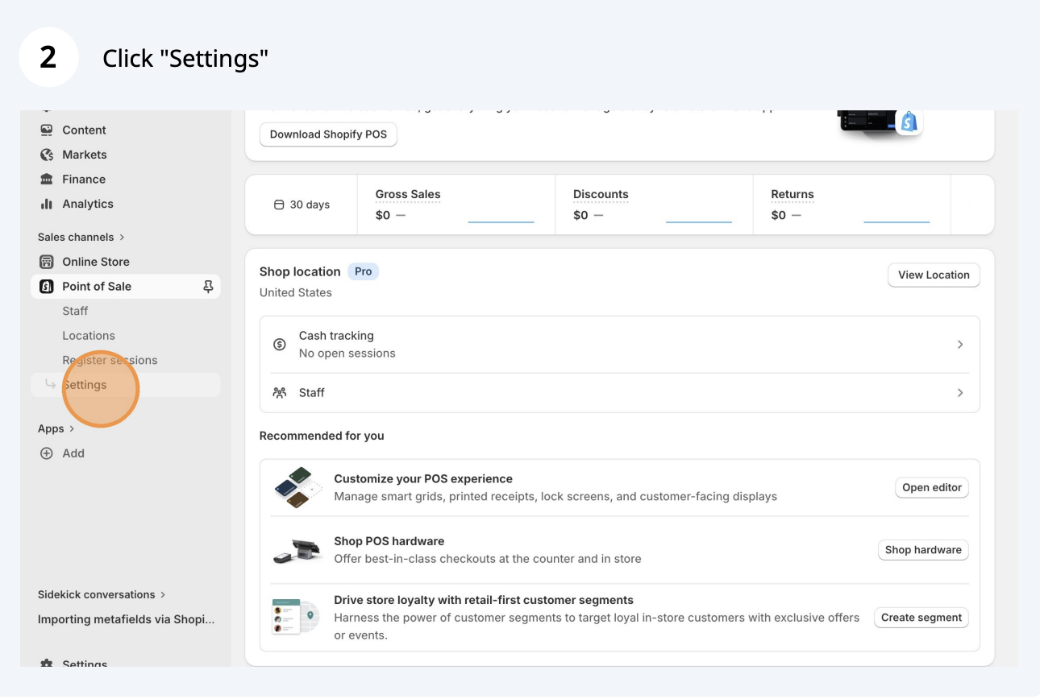Expand the Apps chevron
This screenshot has width=1040, height=699.
[72, 429]
